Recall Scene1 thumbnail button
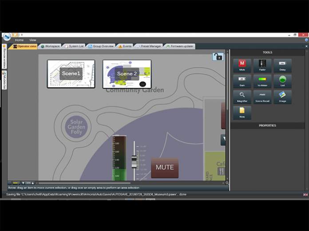 71,74
